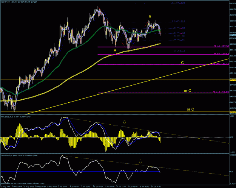
Task: Click the FE 161.8 Fibonacci expansion label
Action: [221, 92]
